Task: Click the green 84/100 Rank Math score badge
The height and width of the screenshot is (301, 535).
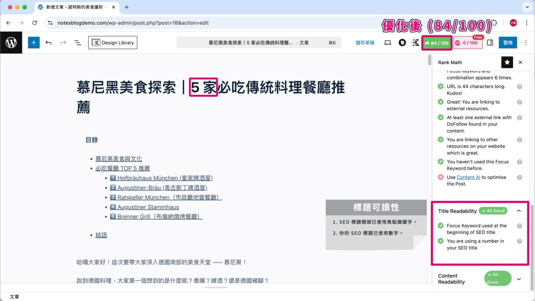Action: [x=436, y=42]
